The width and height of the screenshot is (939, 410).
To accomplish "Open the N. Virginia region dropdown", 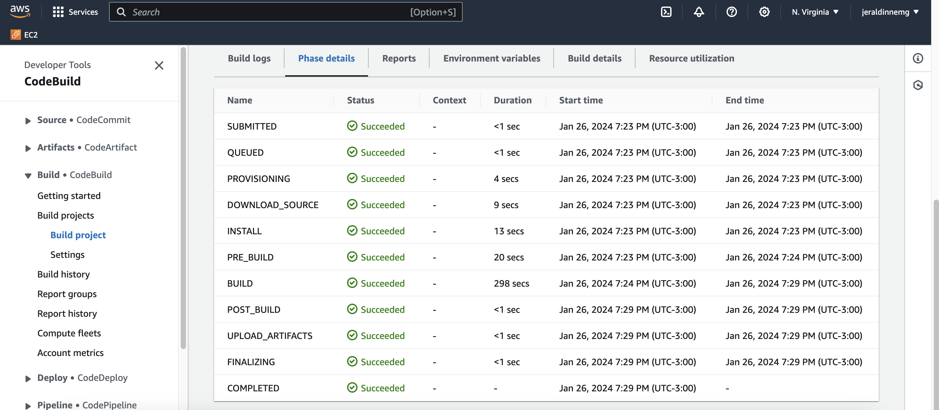I will pyautogui.click(x=815, y=12).
